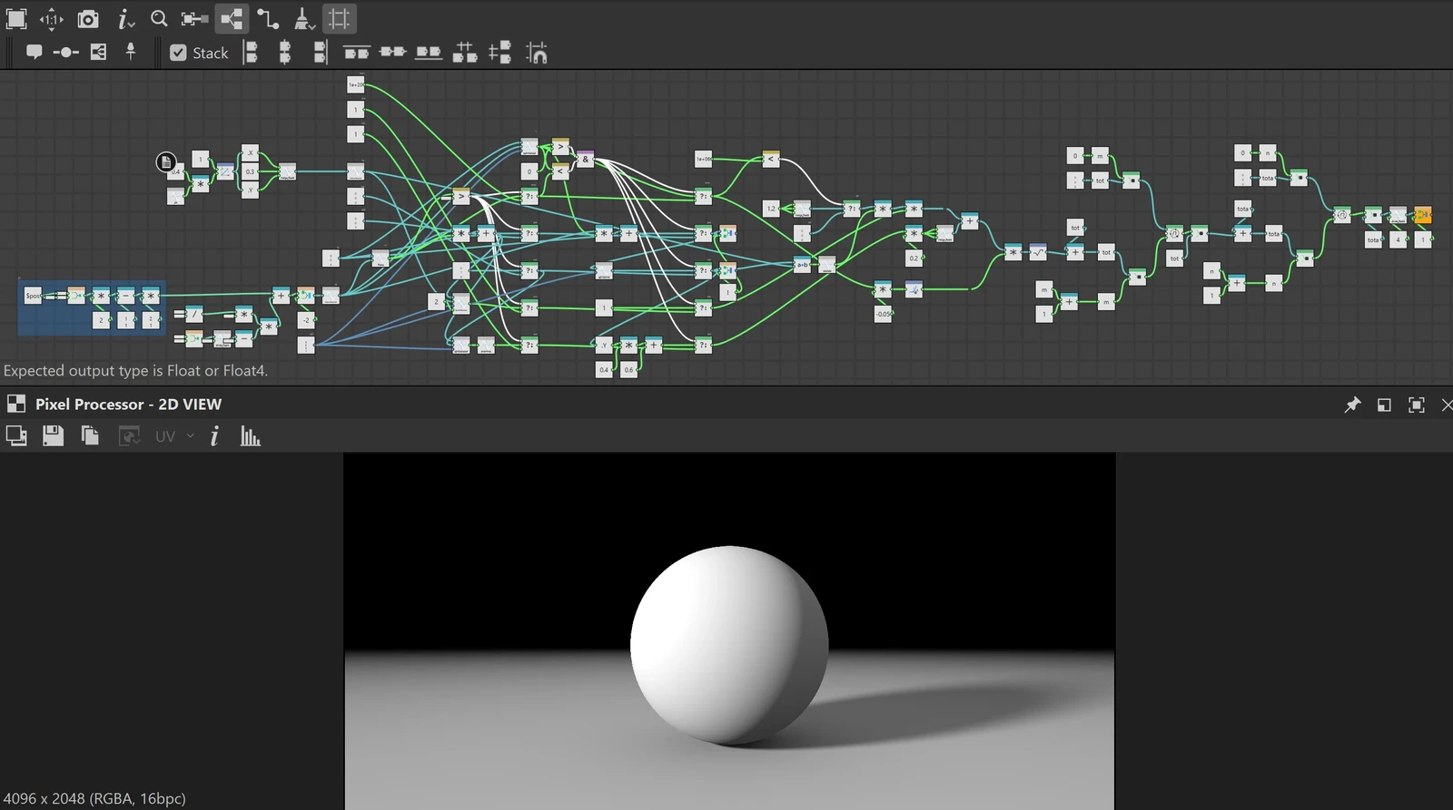Image resolution: width=1453 pixels, height=810 pixels.
Task: Click the frame icon in the graph toolbar
Action: (x=98, y=52)
